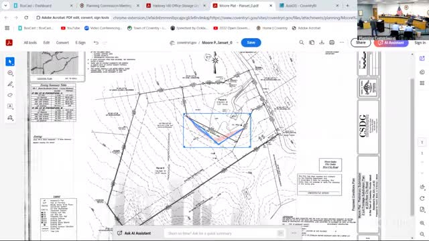Expand the file name dropdown arrow
The width and height of the screenshot is (429, 241).
237,43
